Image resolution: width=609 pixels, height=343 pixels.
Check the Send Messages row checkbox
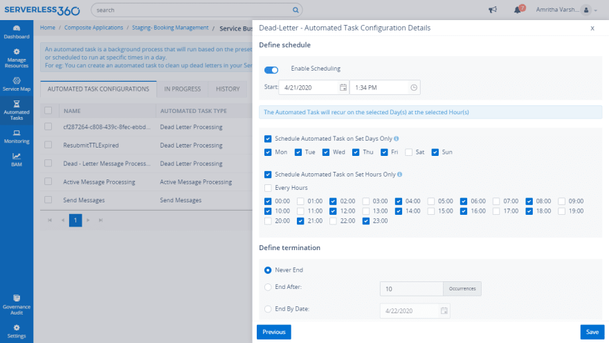pyautogui.click(x=48, y=200)
